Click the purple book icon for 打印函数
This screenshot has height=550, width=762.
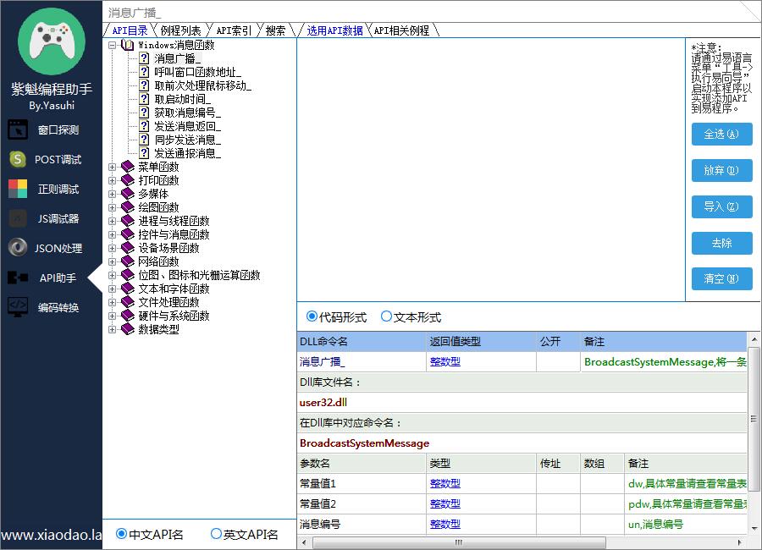[127, 180]
